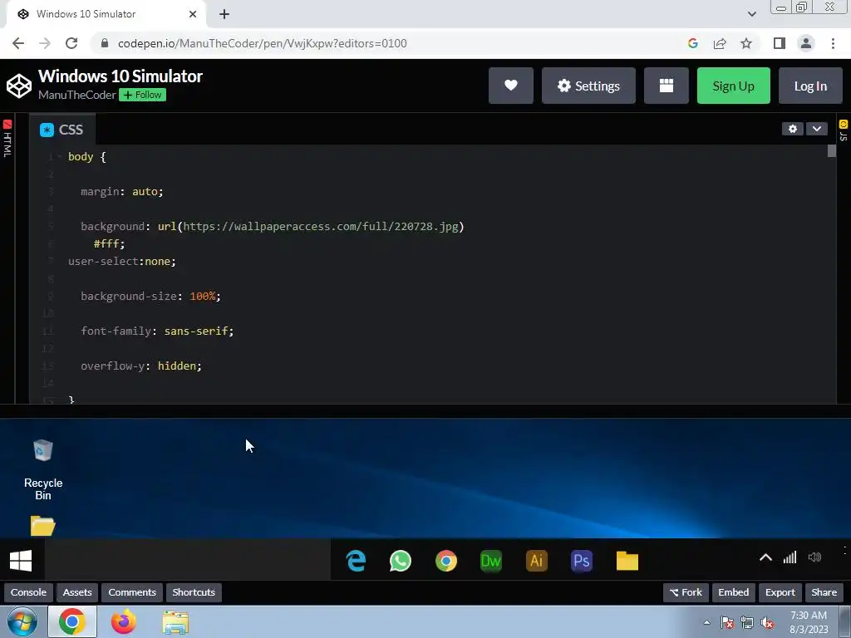Open the Shortcuts panel
The width and height of the screenshot is (851, 638).
click(x=194, y=592)
